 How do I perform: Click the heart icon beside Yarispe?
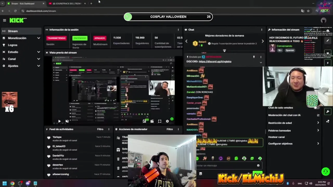[49, 138]
